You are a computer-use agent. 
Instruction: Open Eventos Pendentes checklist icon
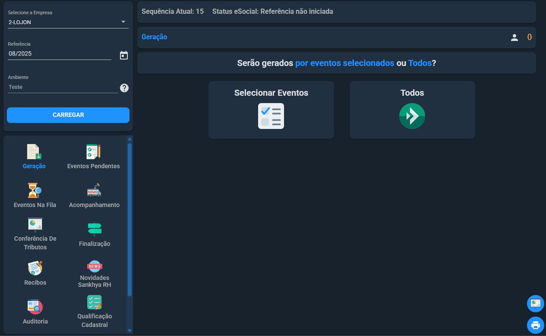click(x=94, y=151)
